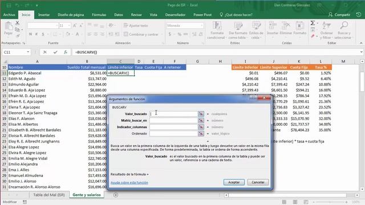
Task: Click range selector icon for Ordenado
Action: 201,133
